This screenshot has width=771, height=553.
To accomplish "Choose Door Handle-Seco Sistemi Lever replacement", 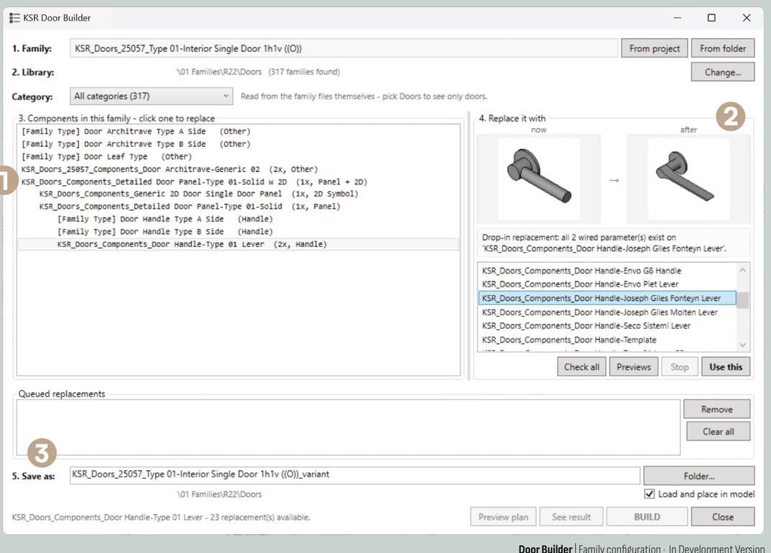I will (607, 325).
